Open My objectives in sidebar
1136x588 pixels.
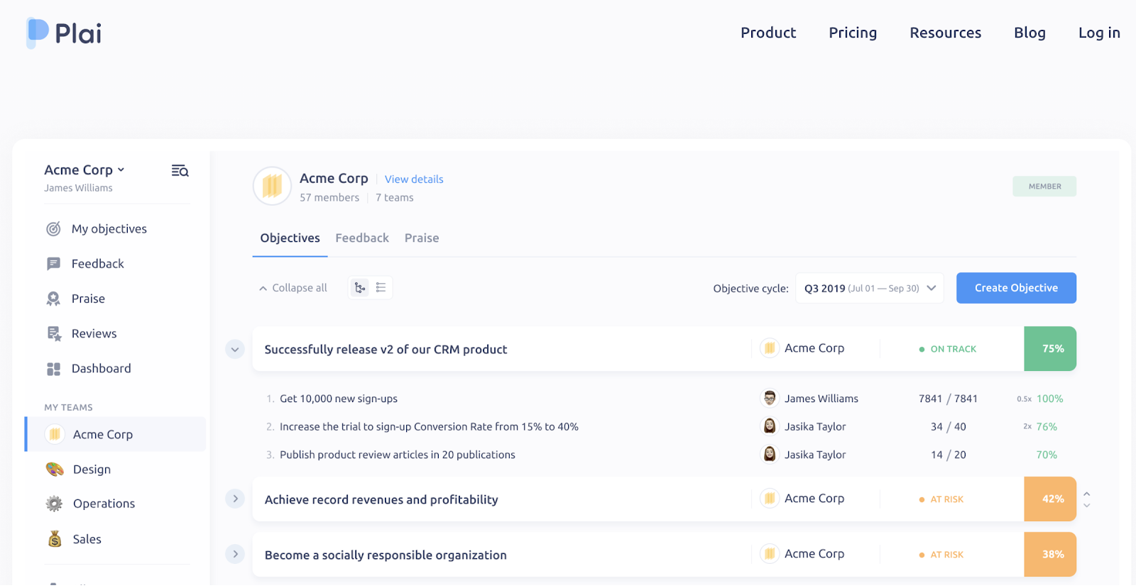pos(109,229)
